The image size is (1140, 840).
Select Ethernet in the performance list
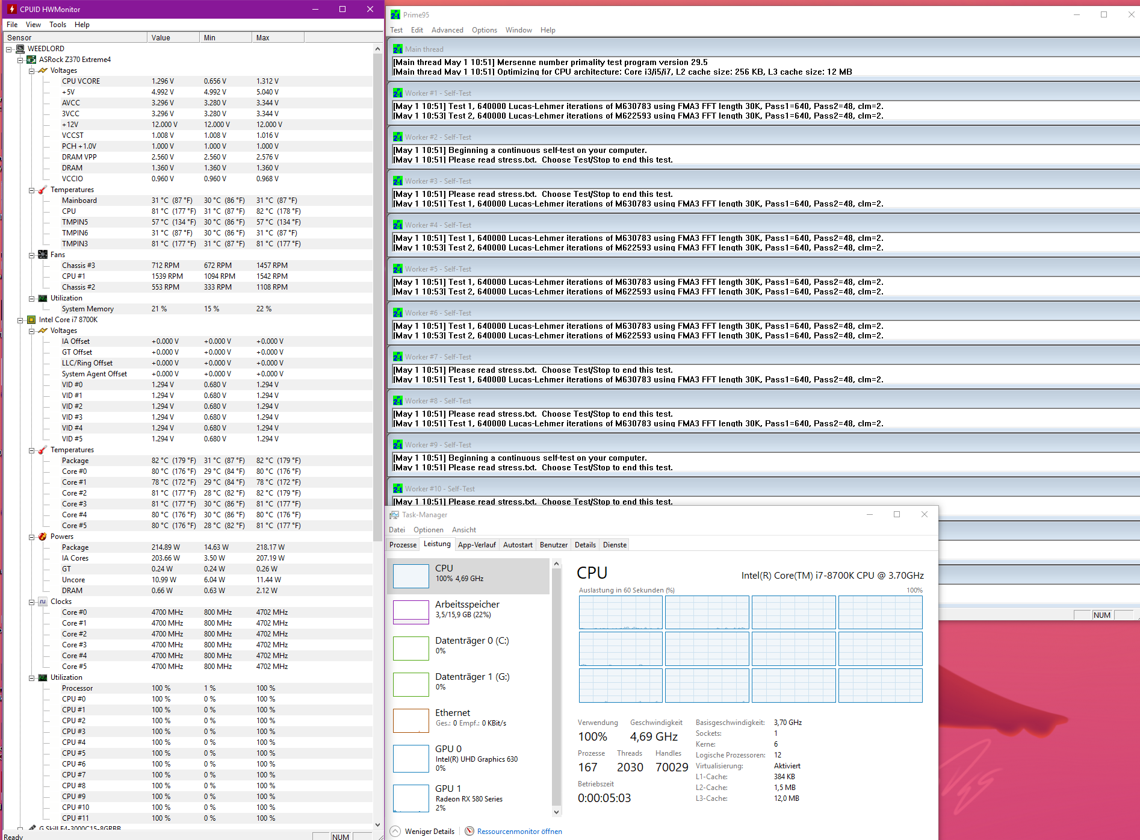click(x=468, y=721)
